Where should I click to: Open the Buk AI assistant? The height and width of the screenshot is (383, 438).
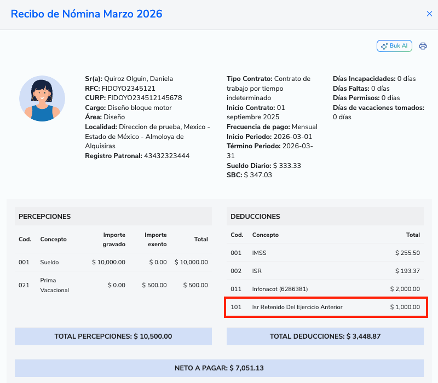pos(394,46)
